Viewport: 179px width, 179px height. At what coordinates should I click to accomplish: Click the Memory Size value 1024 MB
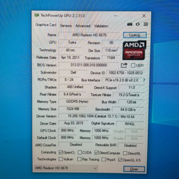pos(73,109)
